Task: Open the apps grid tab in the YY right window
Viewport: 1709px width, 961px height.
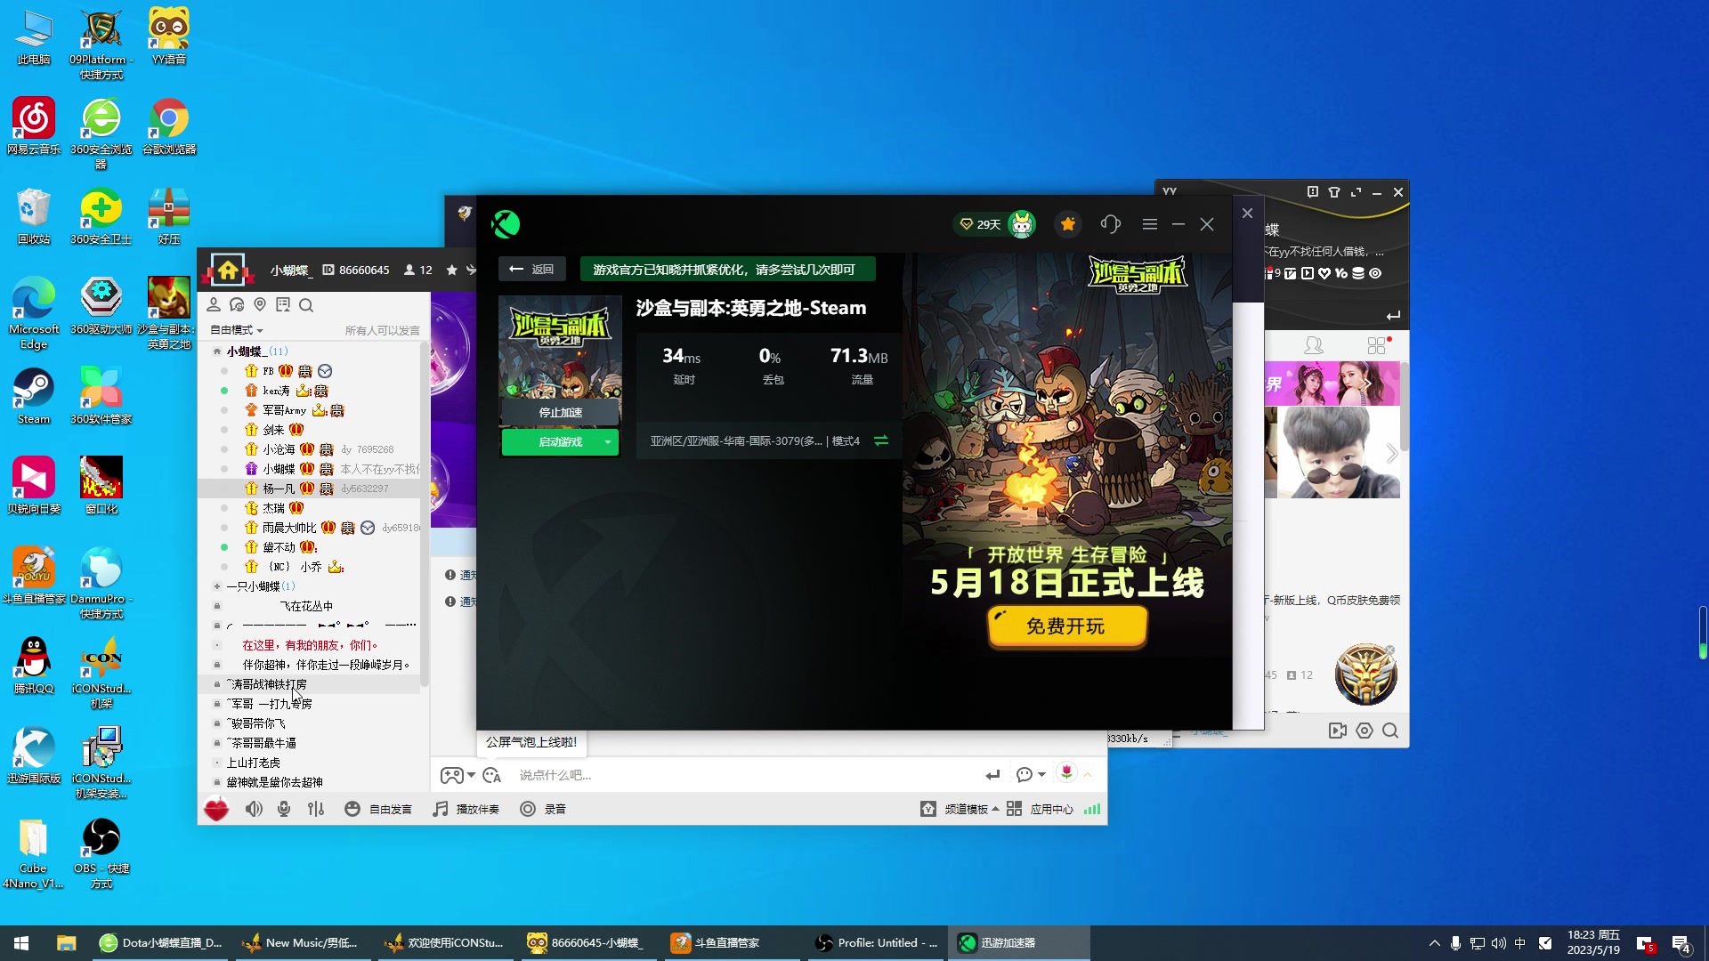Action: tap(1377, 344)
